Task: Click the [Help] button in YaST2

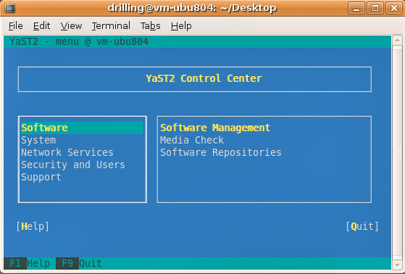Action: 33,226
